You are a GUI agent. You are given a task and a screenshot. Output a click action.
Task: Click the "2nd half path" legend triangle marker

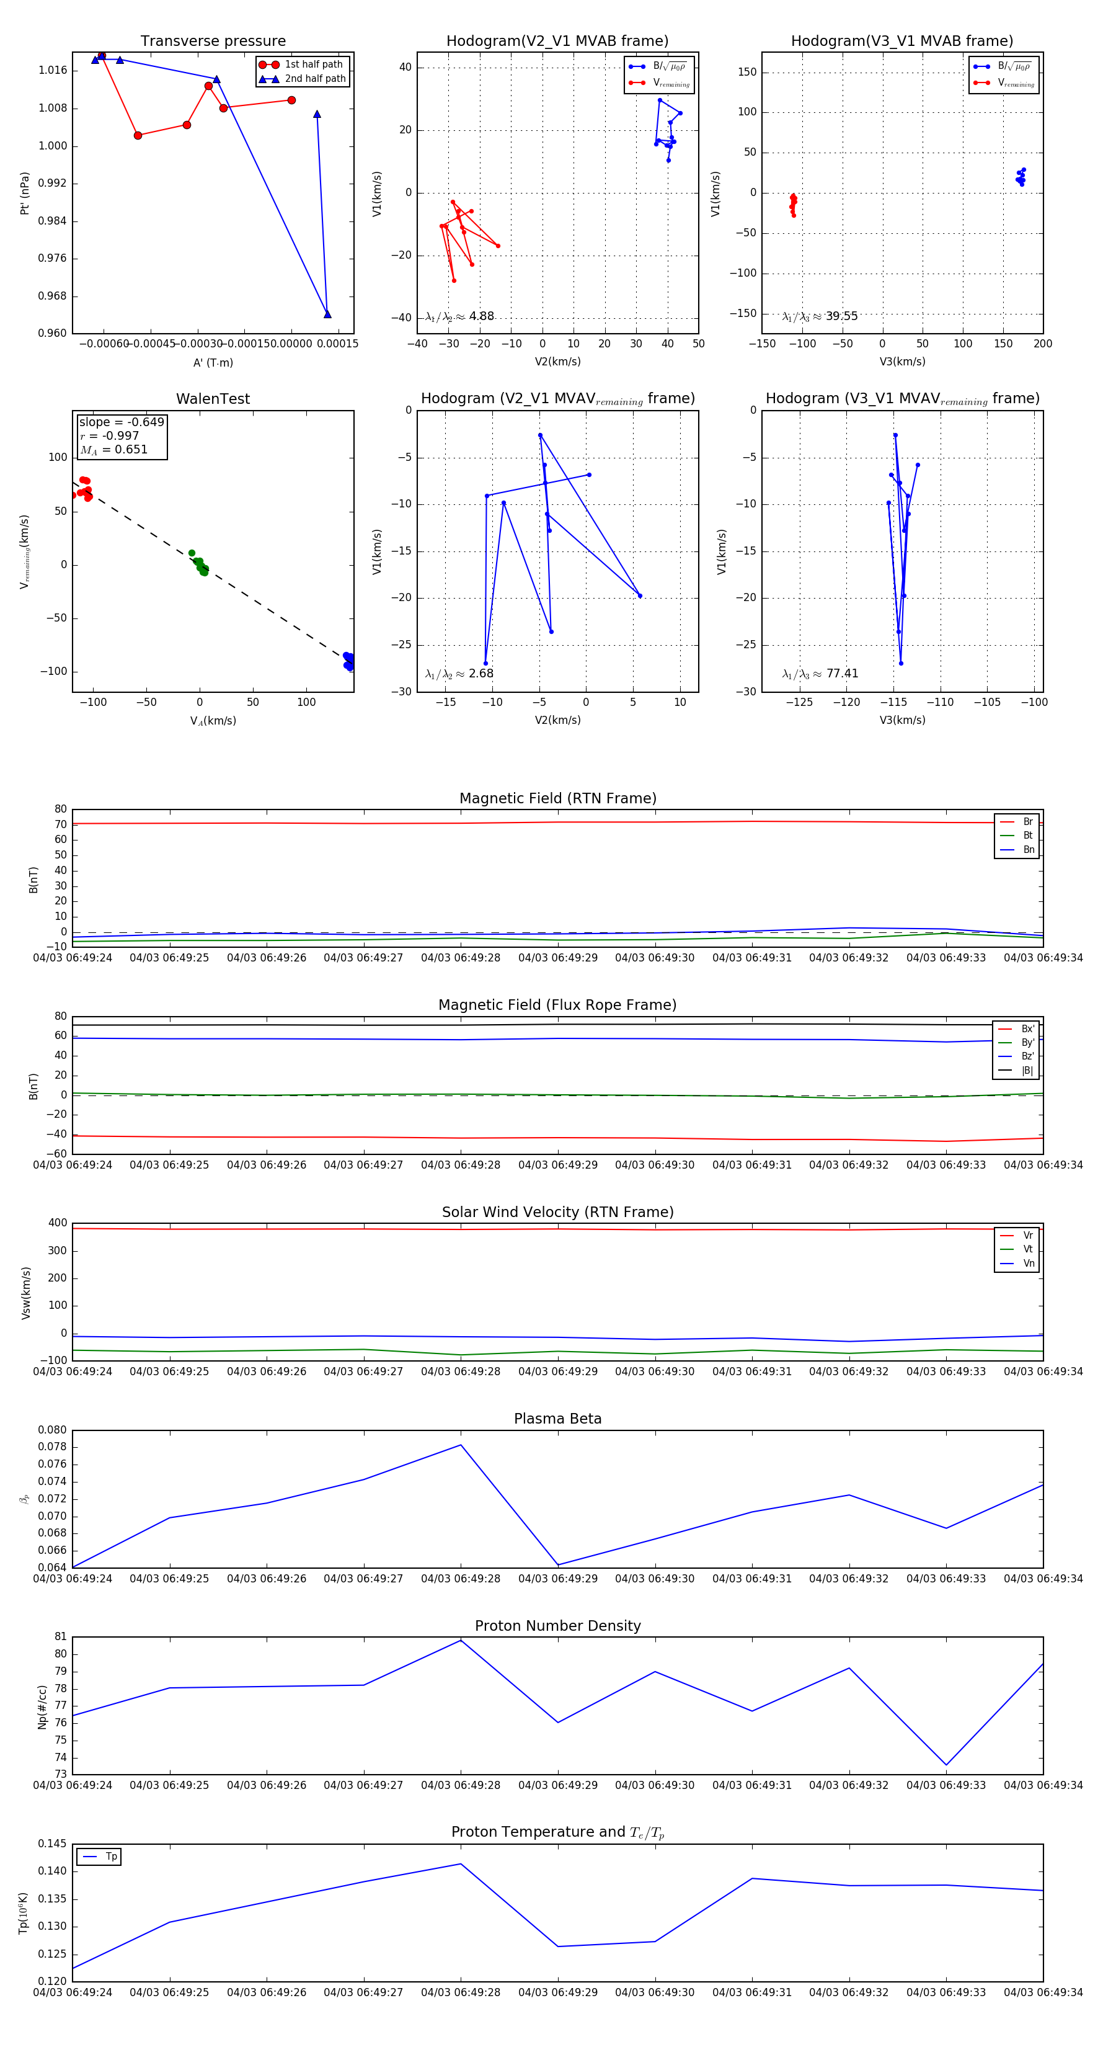(269, 79)
